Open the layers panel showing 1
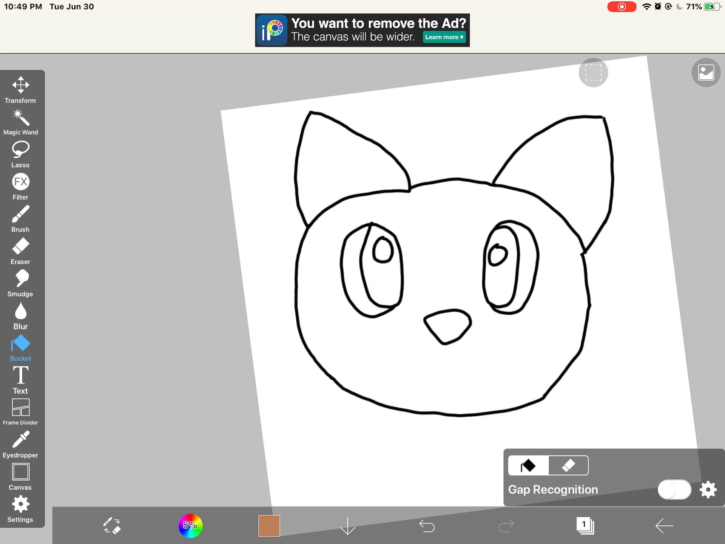This screenshot has width=725, height=544. click(585, 525)
